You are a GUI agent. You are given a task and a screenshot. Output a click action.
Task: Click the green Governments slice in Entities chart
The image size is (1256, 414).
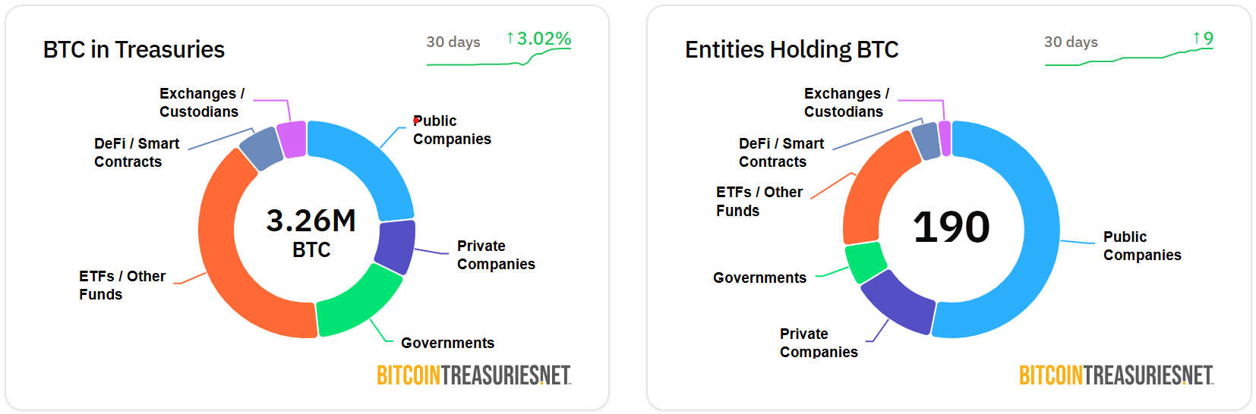(x=866, y=262)
